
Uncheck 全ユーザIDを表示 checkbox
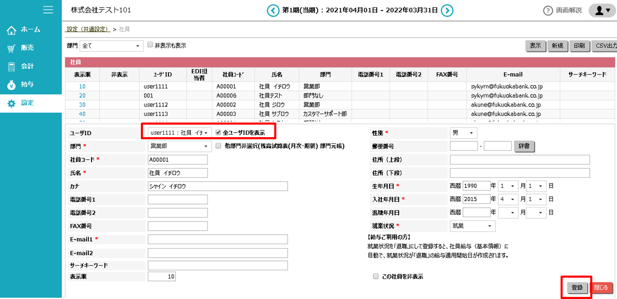(x=218, y=133)
